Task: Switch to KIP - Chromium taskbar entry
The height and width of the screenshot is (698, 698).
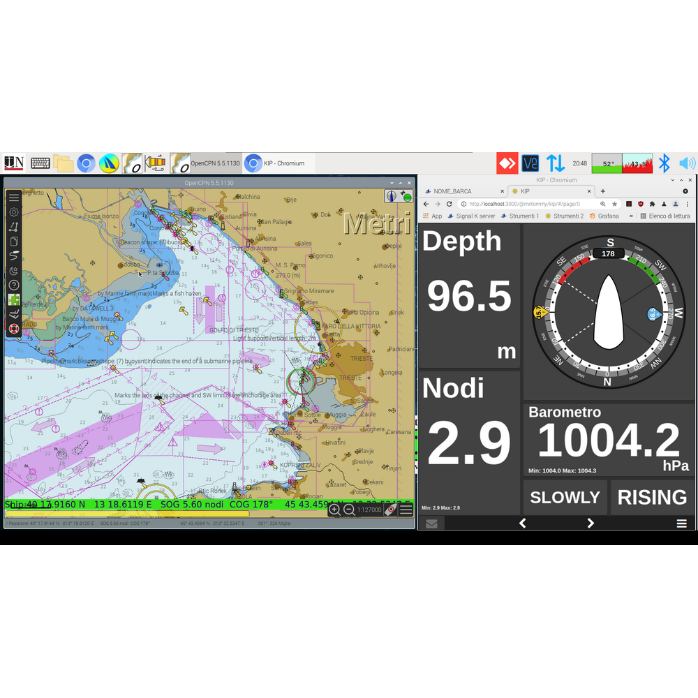Action: [279, 163]
